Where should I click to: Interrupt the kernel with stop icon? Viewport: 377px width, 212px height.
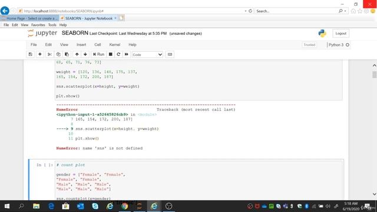pyautogui.click(x=111, y=54)
